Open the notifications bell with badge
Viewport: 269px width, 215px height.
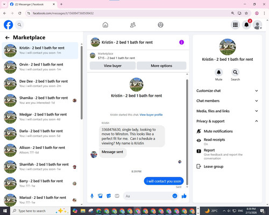point(246,25)
